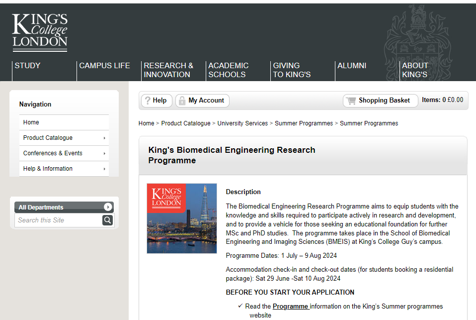
Task: Open Conferences & Events in the sidebar
Action: pyautogui.click(x=53, y=153)
